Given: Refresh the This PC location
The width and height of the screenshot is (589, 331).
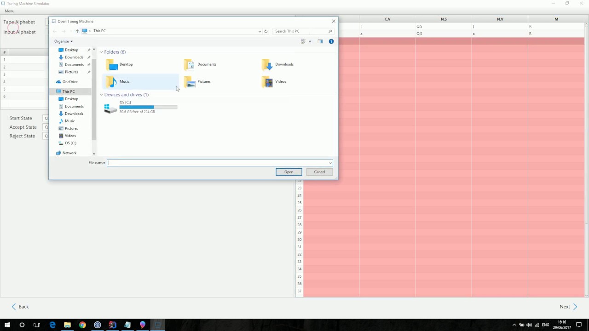Looking at the screenshot, I should (266, 31).
